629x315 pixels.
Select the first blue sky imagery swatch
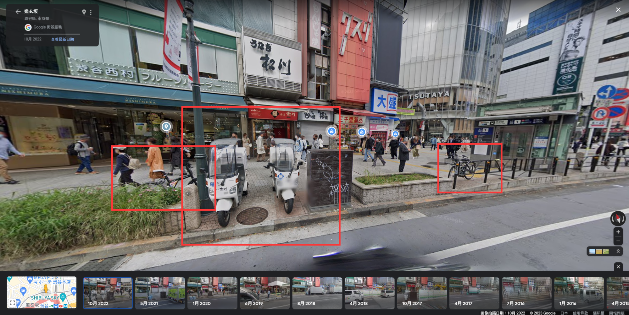[592, 251]
